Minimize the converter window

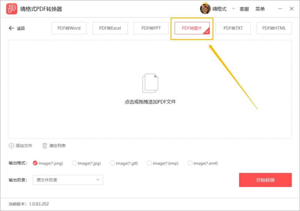[x=280, y=9]
